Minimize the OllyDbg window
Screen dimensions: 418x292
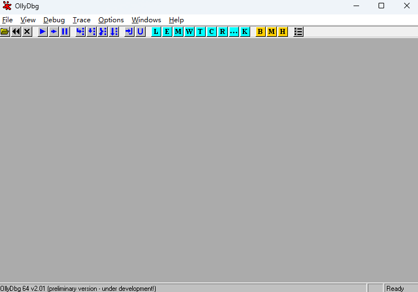click(x=356, y=6)
